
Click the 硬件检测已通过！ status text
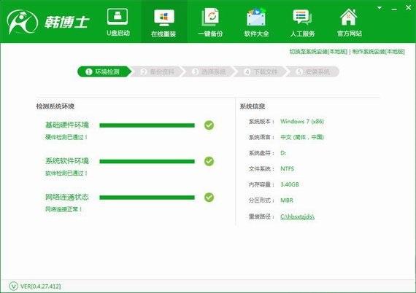tap(66, 137)
